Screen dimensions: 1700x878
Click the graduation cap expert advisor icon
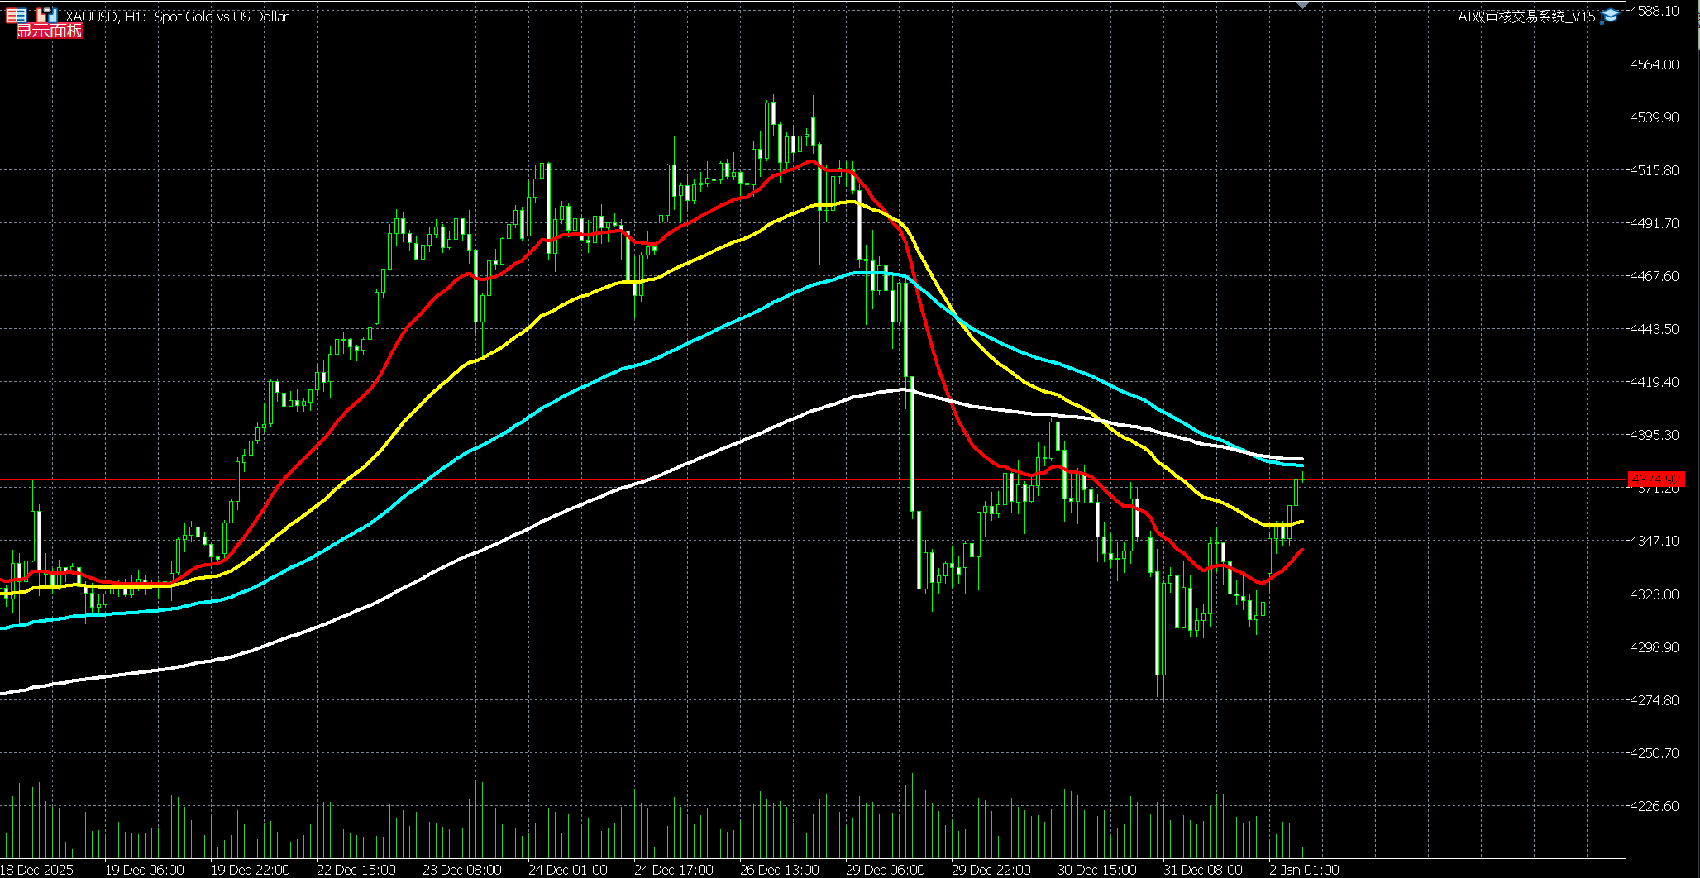click(1609, 17)
